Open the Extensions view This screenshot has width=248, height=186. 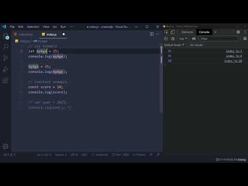click(x=6, y=81)
